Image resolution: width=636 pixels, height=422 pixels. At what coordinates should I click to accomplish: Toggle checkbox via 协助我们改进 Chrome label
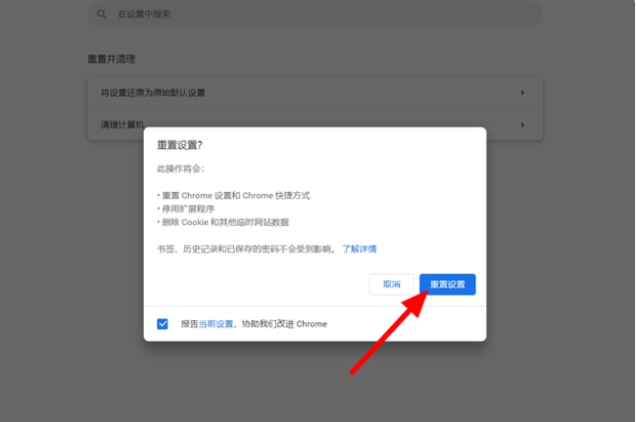(x=284, y=324)
